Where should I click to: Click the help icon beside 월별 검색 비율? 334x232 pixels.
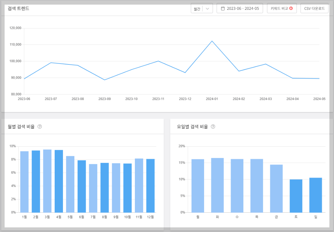point(40,126)
